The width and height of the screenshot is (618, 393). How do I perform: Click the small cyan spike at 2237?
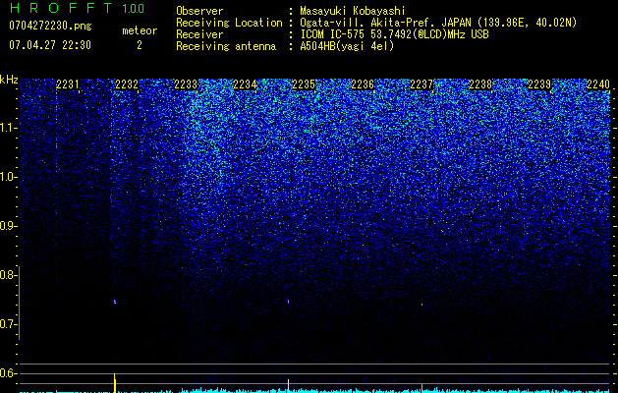click(421, 388)
